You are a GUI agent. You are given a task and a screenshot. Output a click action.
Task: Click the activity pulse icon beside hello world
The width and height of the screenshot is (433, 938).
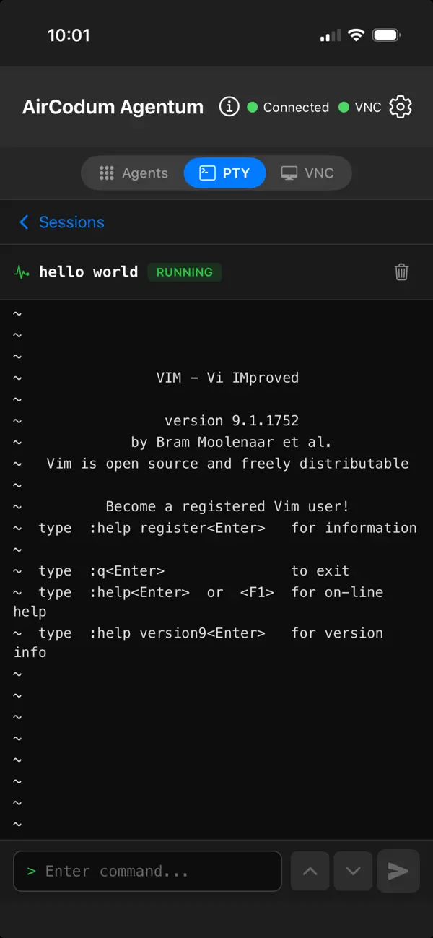coord(22,272)
